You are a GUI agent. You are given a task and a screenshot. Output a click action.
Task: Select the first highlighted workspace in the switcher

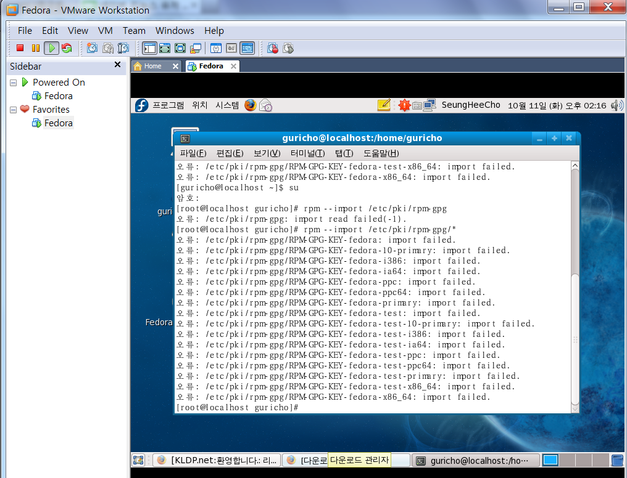(550, 460)
